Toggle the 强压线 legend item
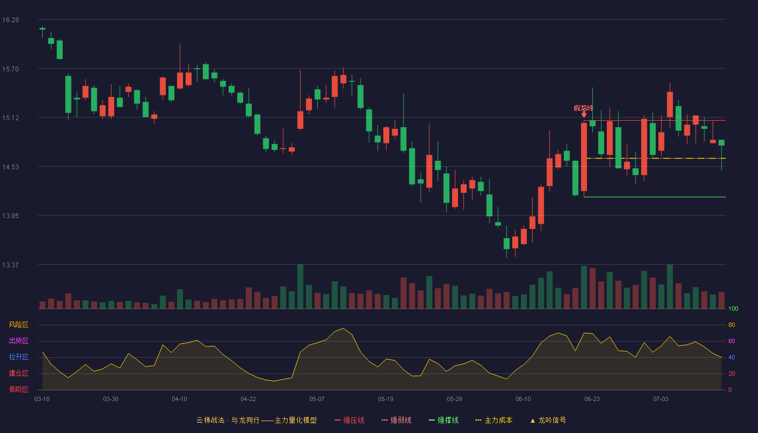This screenshot has height=433, width=758. coord(349,420)
